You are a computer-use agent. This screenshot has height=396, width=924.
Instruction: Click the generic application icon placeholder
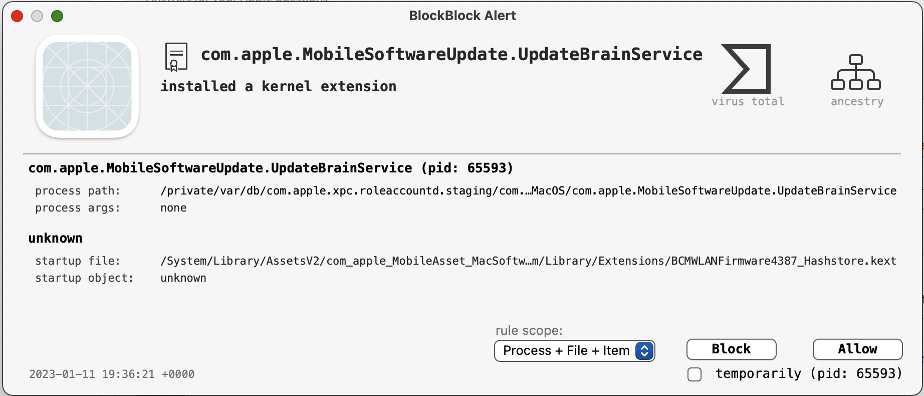tap(87, 86)
